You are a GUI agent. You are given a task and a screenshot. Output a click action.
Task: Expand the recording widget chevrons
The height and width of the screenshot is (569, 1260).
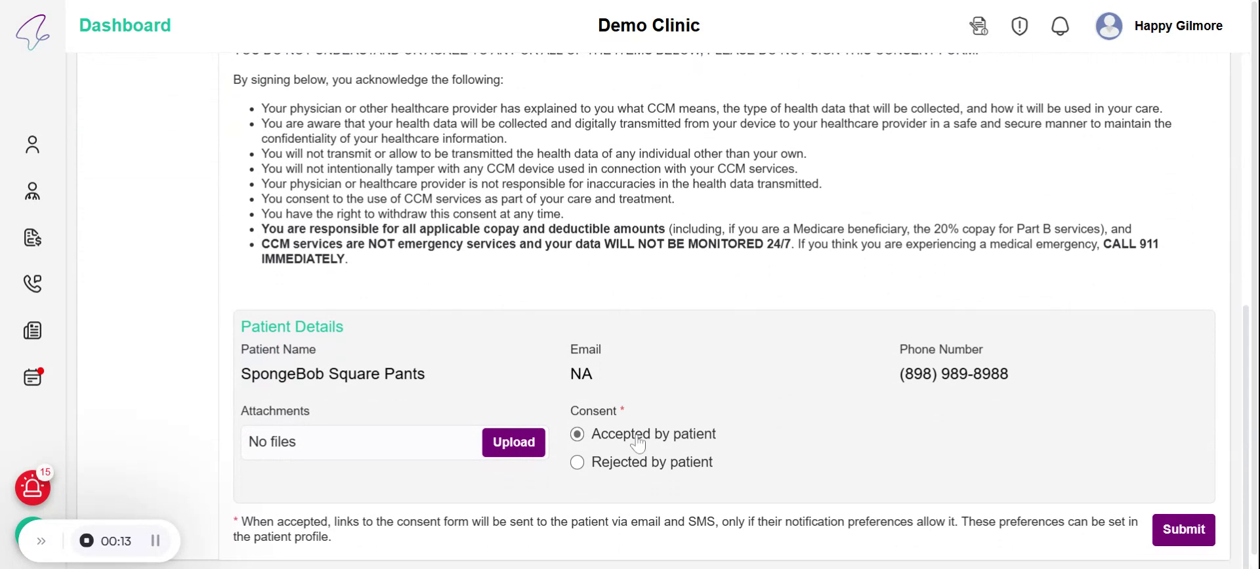click(41, 541)
